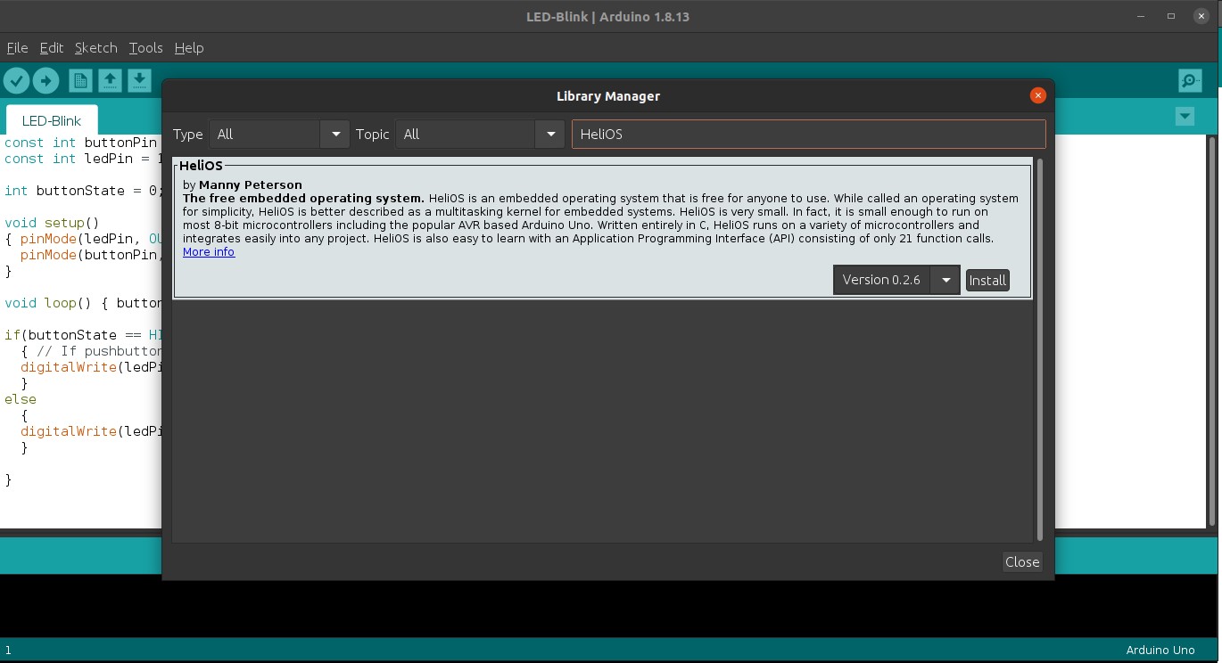Open the Help menu
Screen dimensions: 1222x663
click(x=189, y=48)
